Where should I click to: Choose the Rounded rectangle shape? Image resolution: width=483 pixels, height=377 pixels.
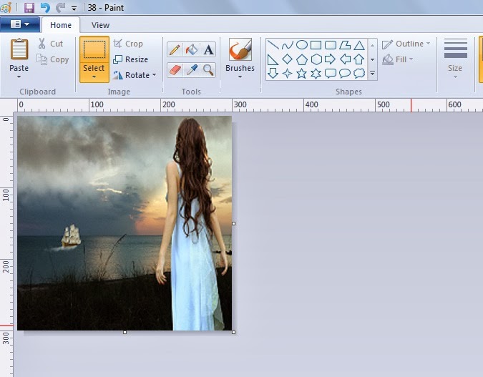[331, 45]
